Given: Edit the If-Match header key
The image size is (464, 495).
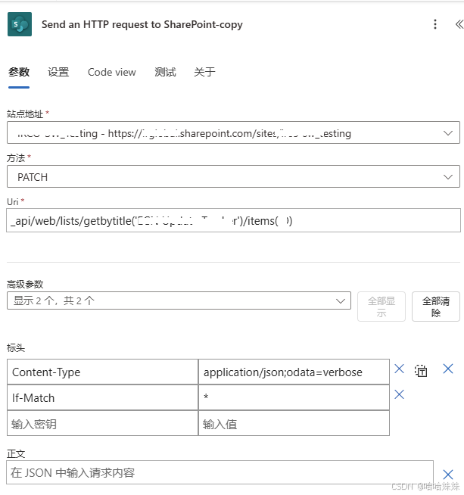Looking at the screenshot, I should click(103, 397).
